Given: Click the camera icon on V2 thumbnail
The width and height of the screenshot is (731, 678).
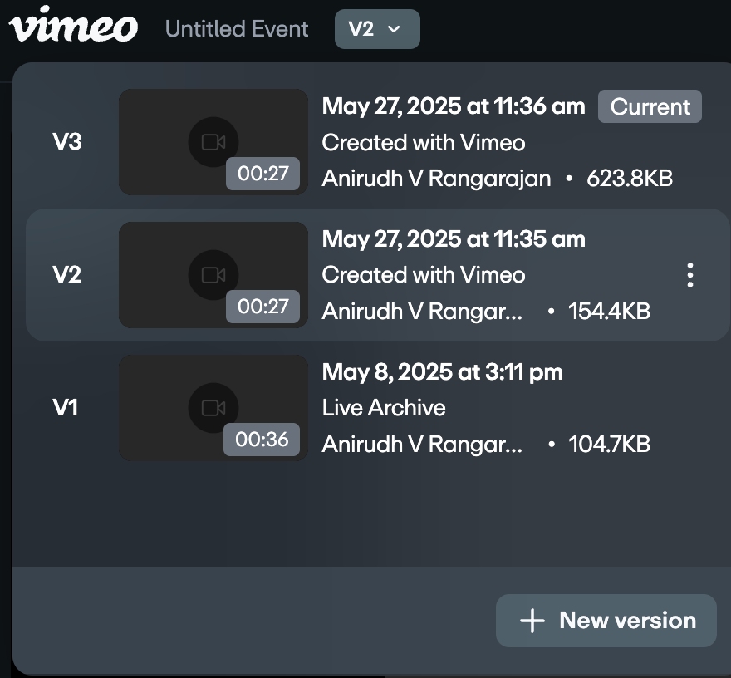Looking at the screenshot, I should (x=213, y=275).
